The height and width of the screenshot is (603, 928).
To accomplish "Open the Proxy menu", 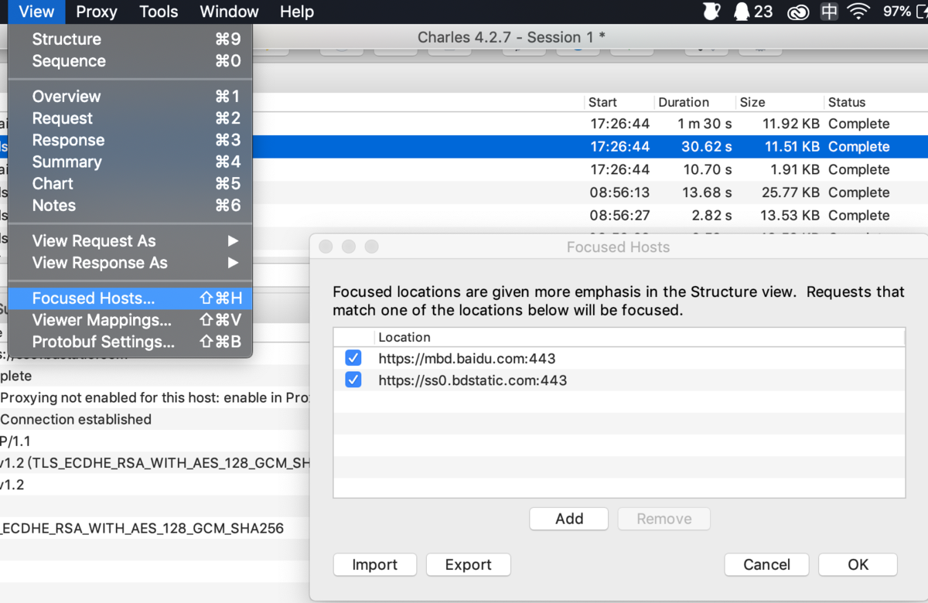I will (97, 12).
